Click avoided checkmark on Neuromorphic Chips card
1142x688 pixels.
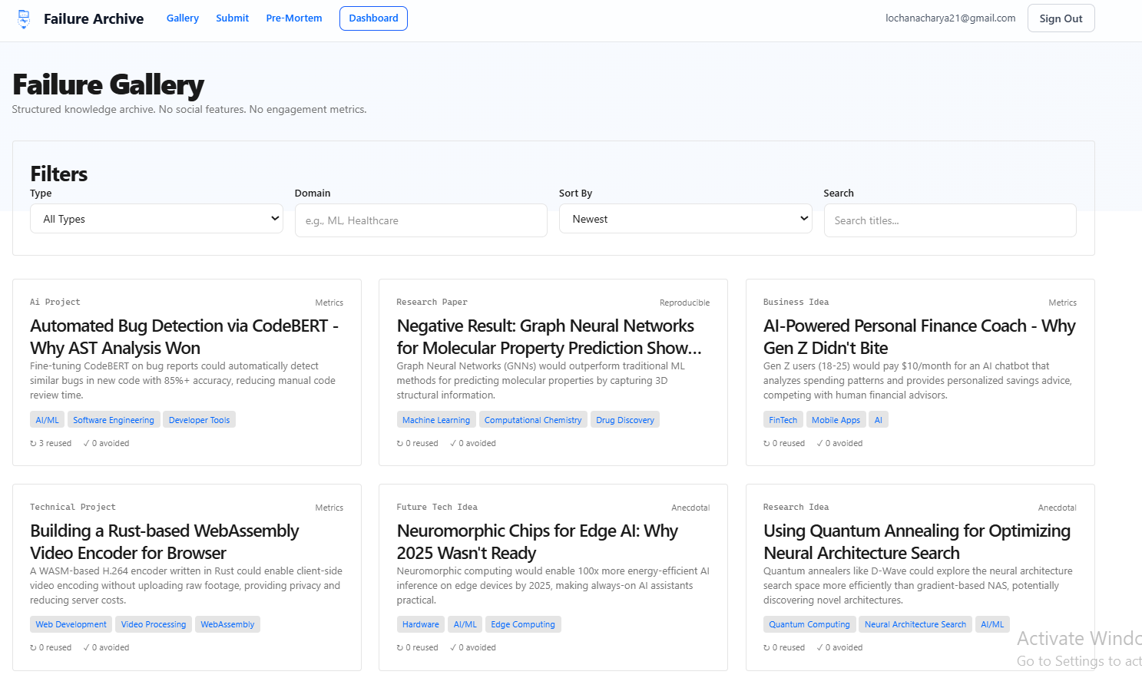click(x=453, y=647)
